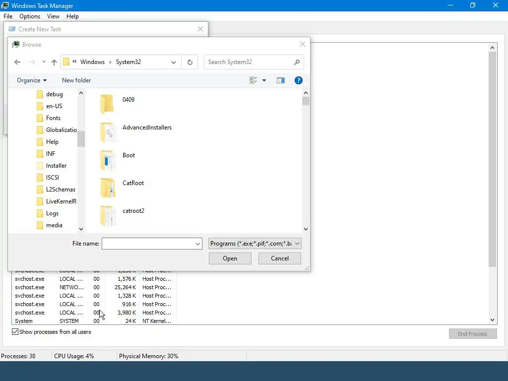The image size is (508, 381).
Task: Click navigation tree scroll up arrow
Action: (81, 93)
